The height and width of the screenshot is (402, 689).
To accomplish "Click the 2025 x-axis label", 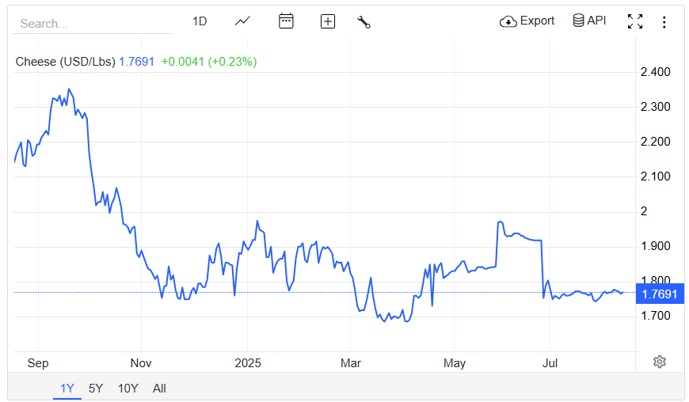I will [x=248, y=363].
